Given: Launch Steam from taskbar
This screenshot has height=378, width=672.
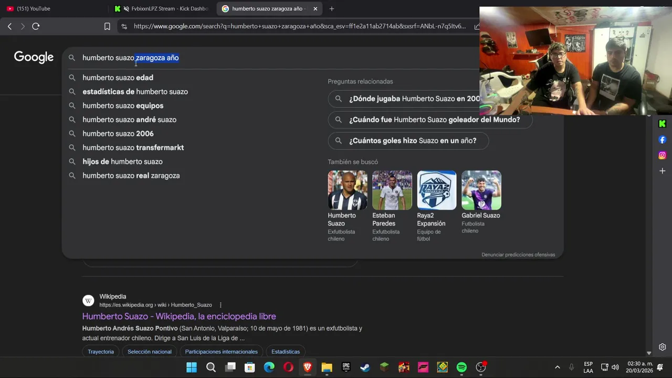Looking at the screenshot, I should tap(365, 367).
